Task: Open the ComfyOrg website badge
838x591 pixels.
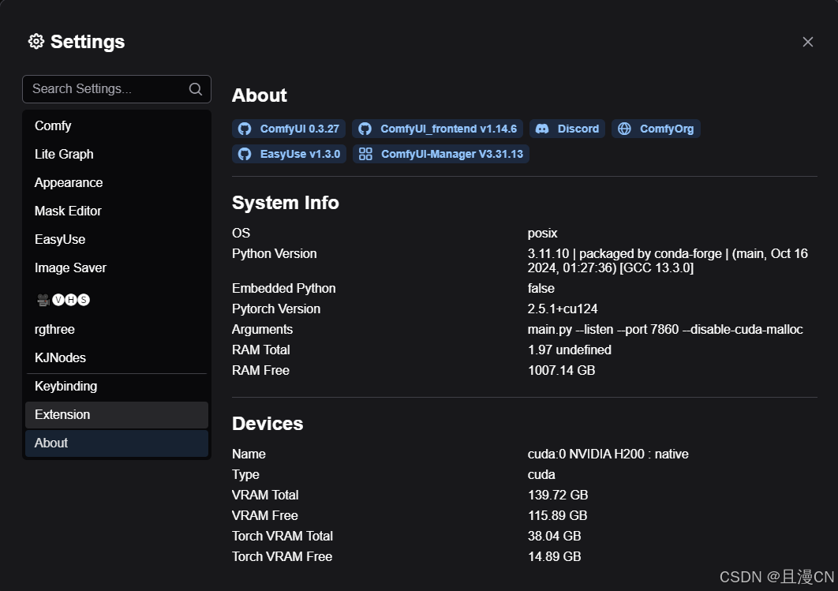Action: (x=656, y=129)
